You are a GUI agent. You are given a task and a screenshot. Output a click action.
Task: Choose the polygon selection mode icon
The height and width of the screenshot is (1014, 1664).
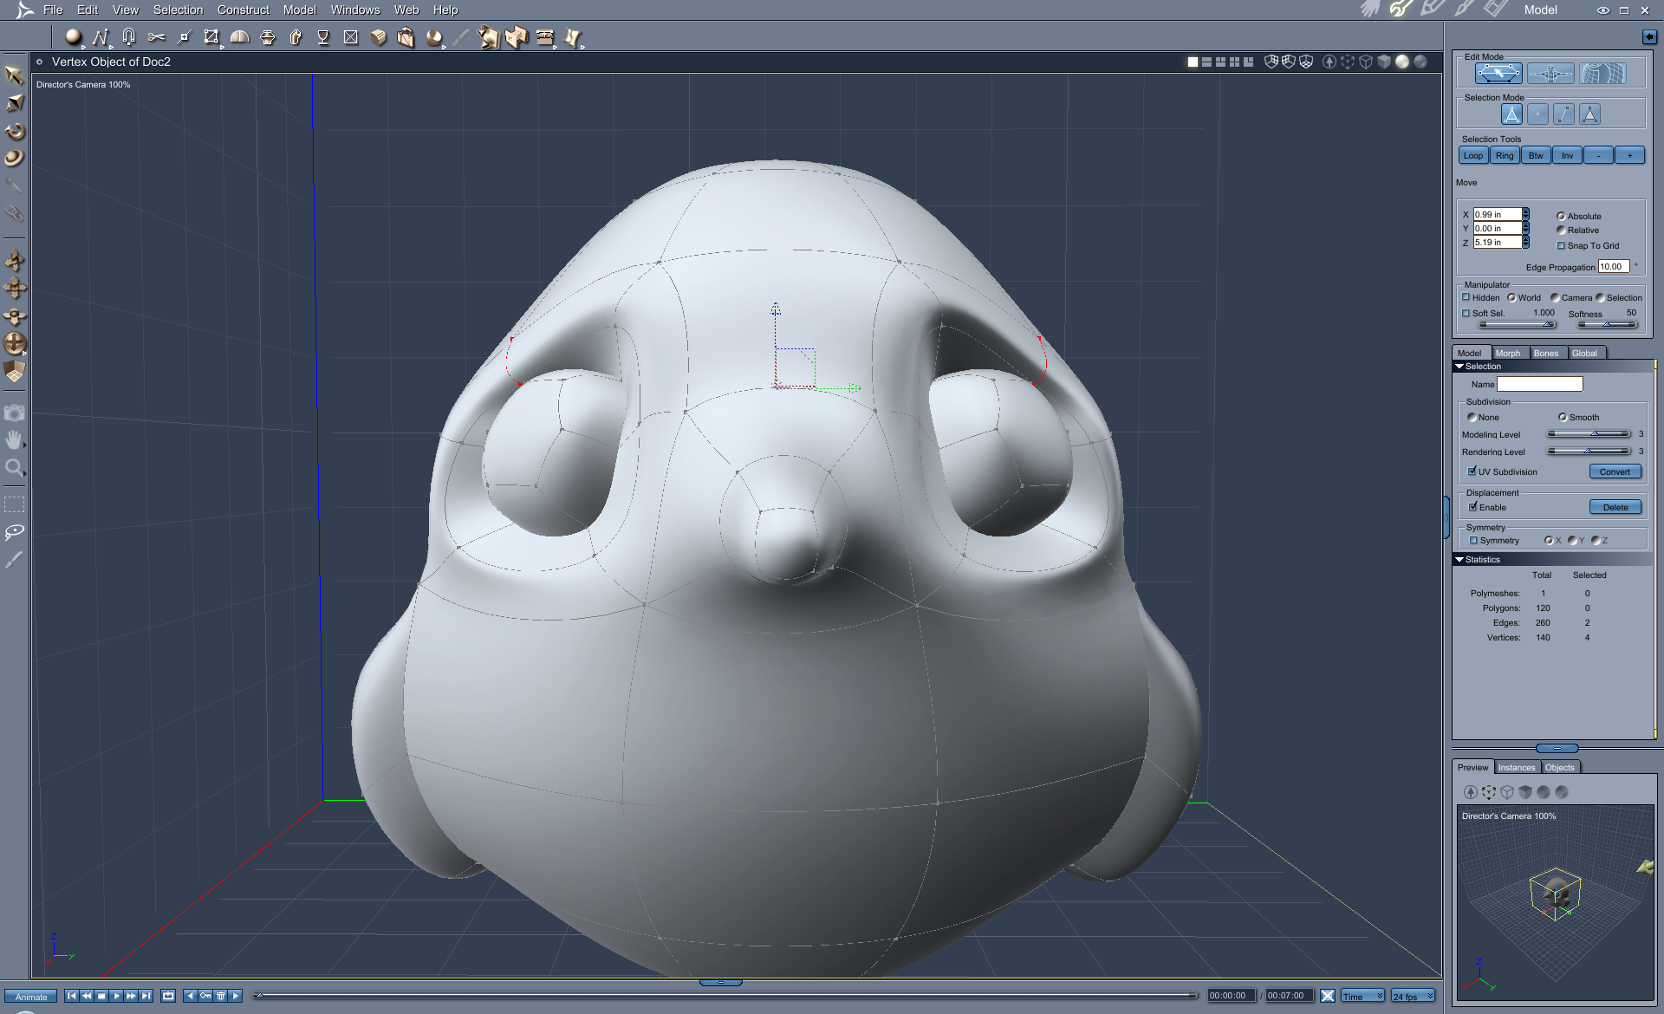[1589, 114]
